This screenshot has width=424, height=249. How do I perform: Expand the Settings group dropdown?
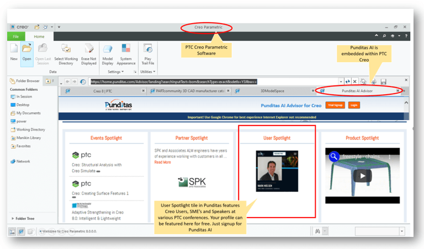tap(116, 72)
